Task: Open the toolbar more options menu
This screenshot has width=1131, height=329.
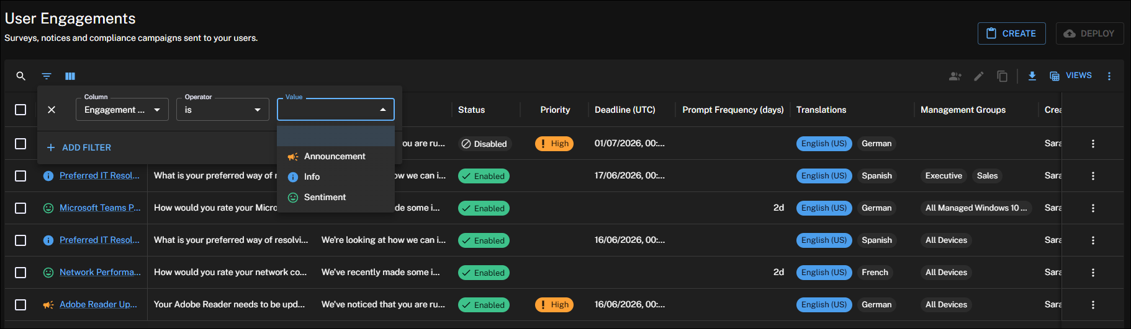Action: (x=1109, y=76)
